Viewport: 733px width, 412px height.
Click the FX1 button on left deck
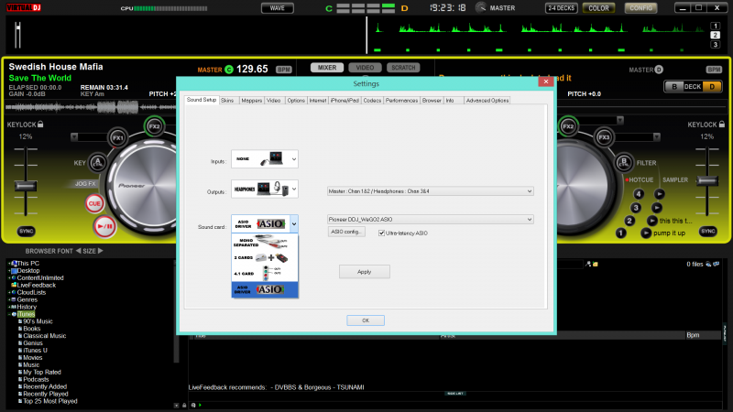pos(118,138)
